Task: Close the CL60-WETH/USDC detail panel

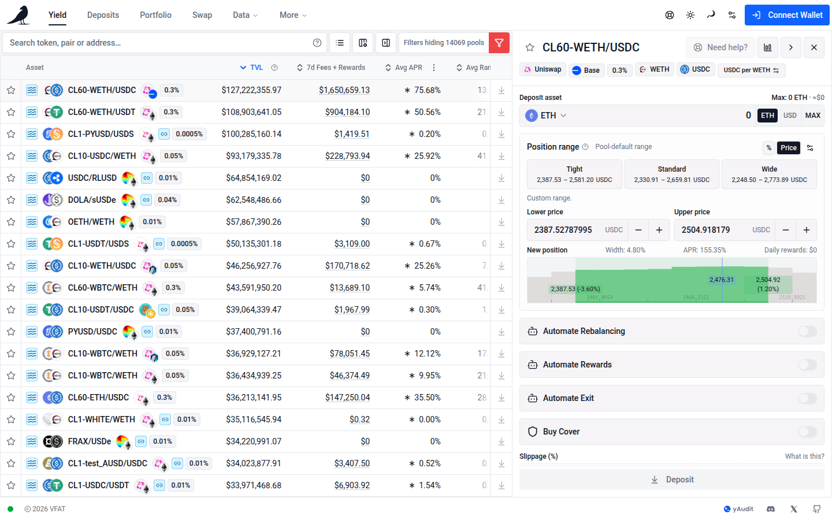Action: [814, 47]
